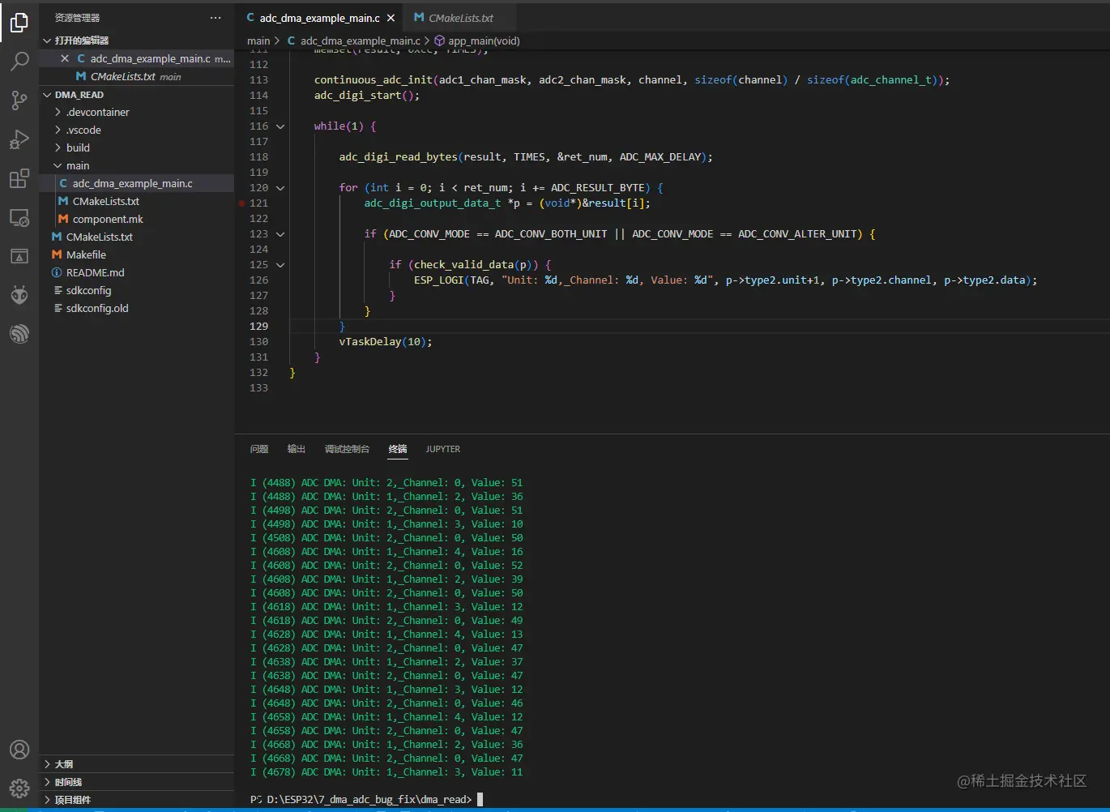The width and height of the screenshot is (1110, 812).
Task: Open the Makefile in explorer
Action: point(137,254)
